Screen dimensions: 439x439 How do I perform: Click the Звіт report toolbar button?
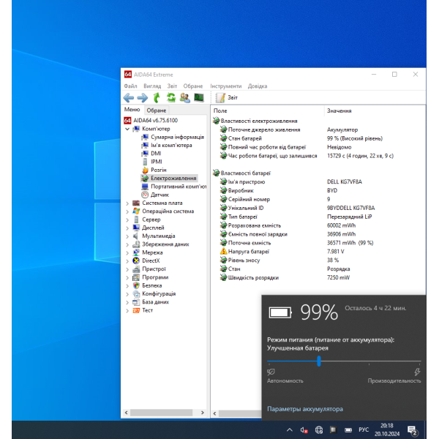(x=227, y=98)
